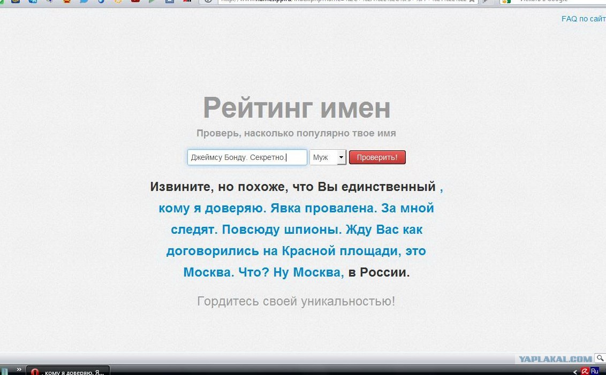This screenshot has width=606, height=375.
Task: Select the Opera window in the taskbar
Action: [68, 371]
